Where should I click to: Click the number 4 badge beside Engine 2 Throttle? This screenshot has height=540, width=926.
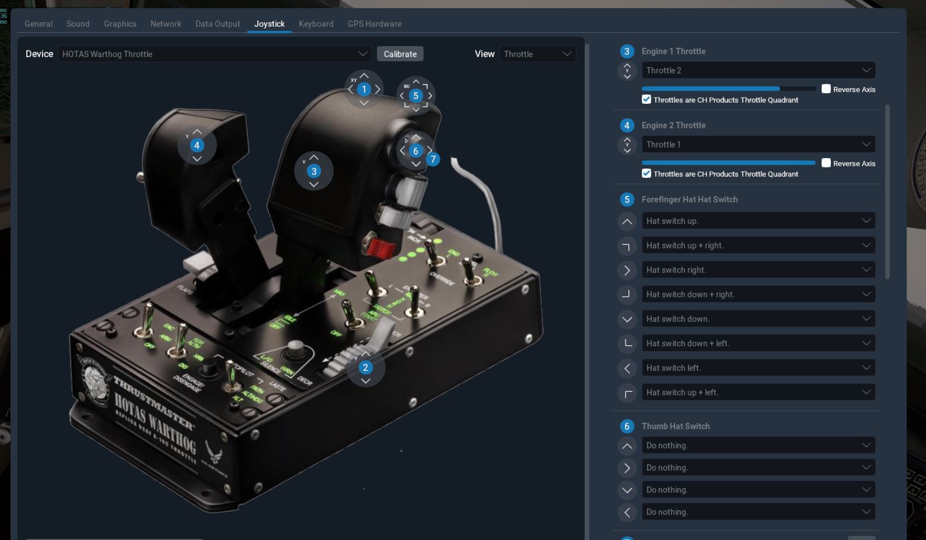pos(627,125)
